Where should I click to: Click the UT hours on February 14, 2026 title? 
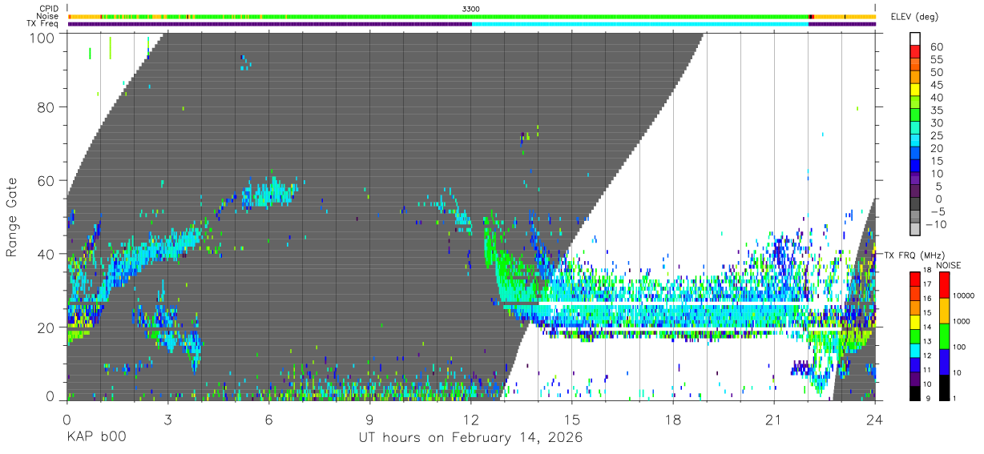click(x=470, y=439)
